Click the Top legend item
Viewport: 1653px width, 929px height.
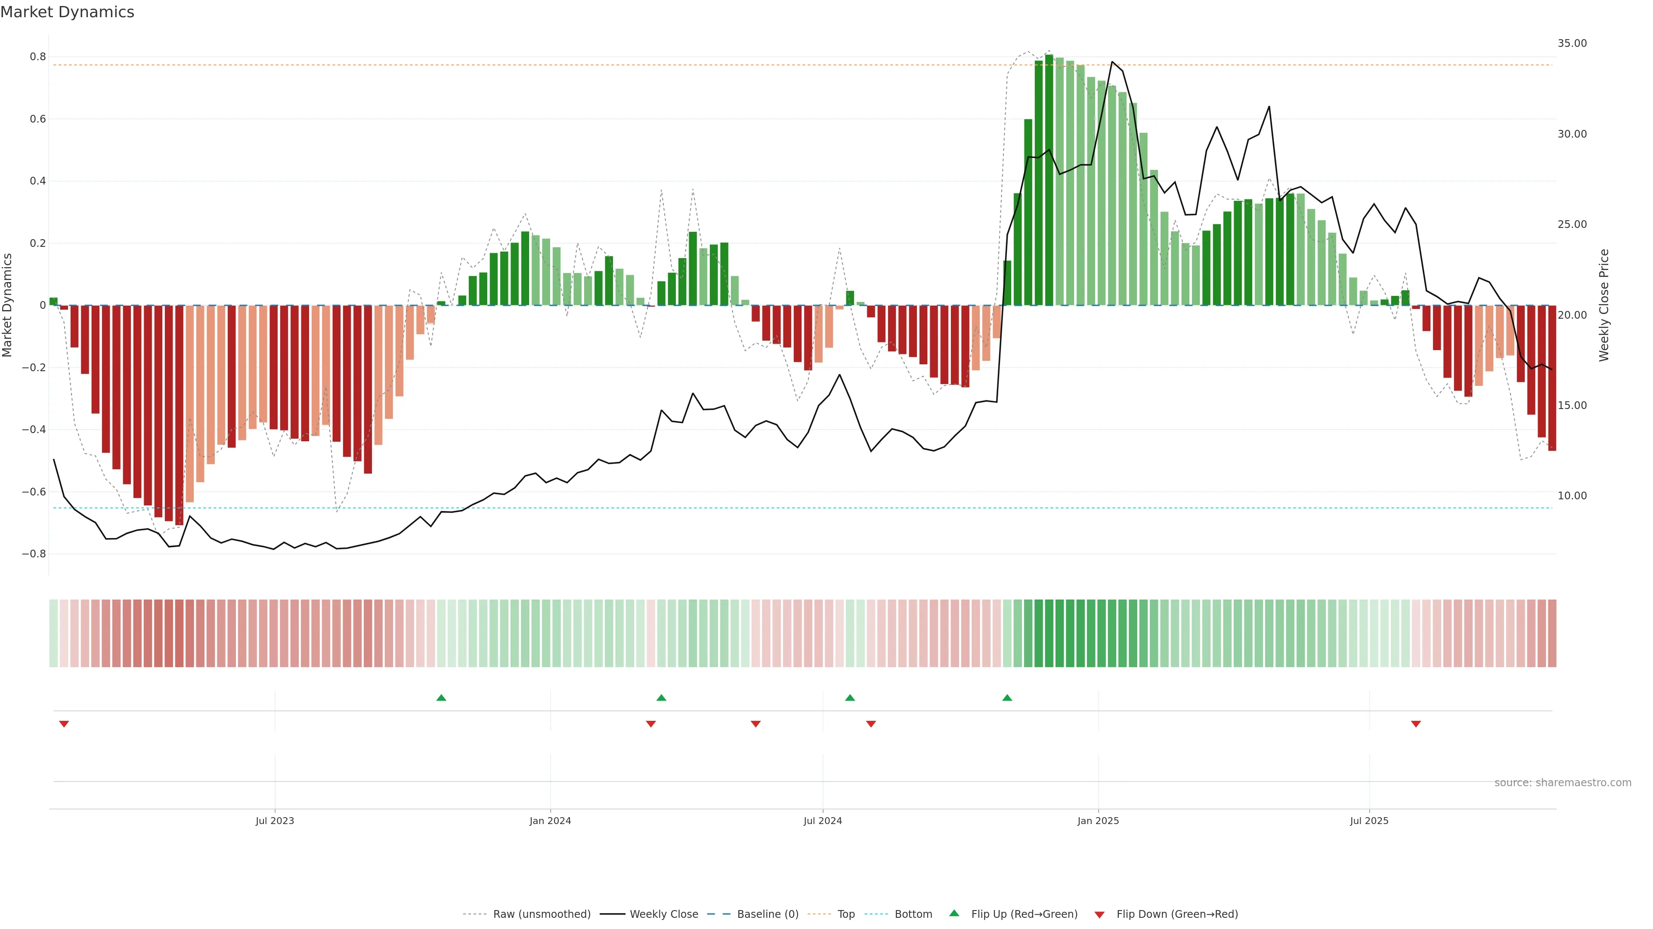click(x=846, y=914)
